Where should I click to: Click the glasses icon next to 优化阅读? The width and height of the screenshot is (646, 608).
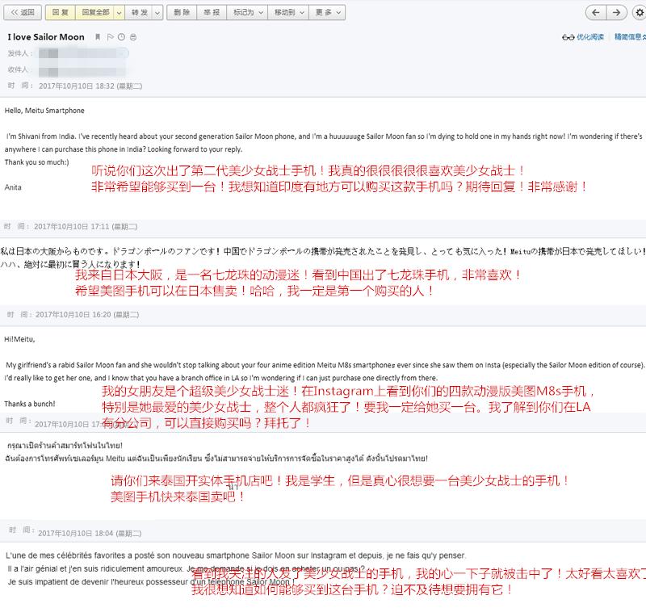coord(568,37)
